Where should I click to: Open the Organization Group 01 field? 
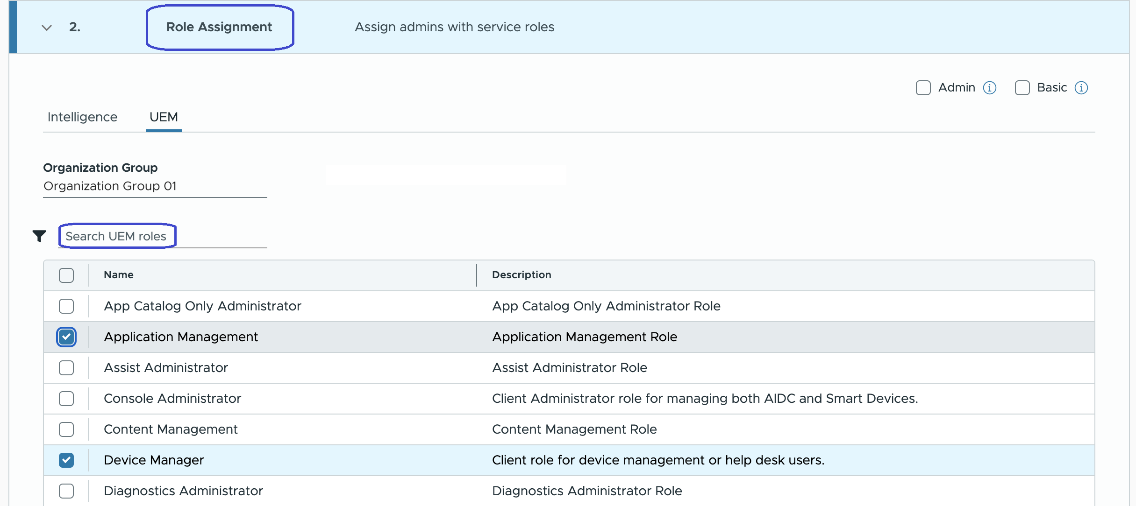click(x=155, y=186)
